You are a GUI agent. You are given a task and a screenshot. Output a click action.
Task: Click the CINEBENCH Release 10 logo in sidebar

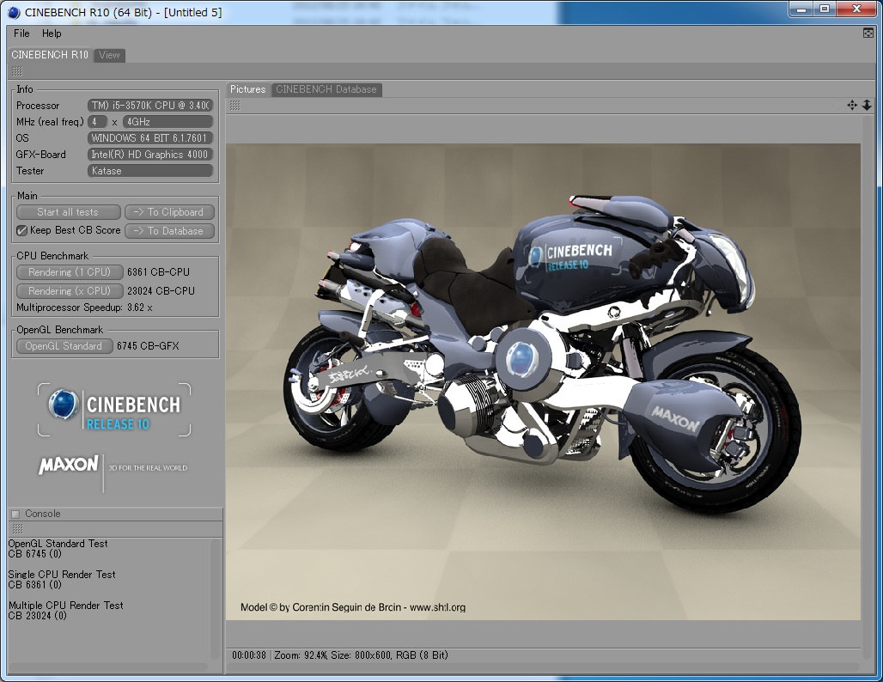pyautogui.click(x=114, y=410)
